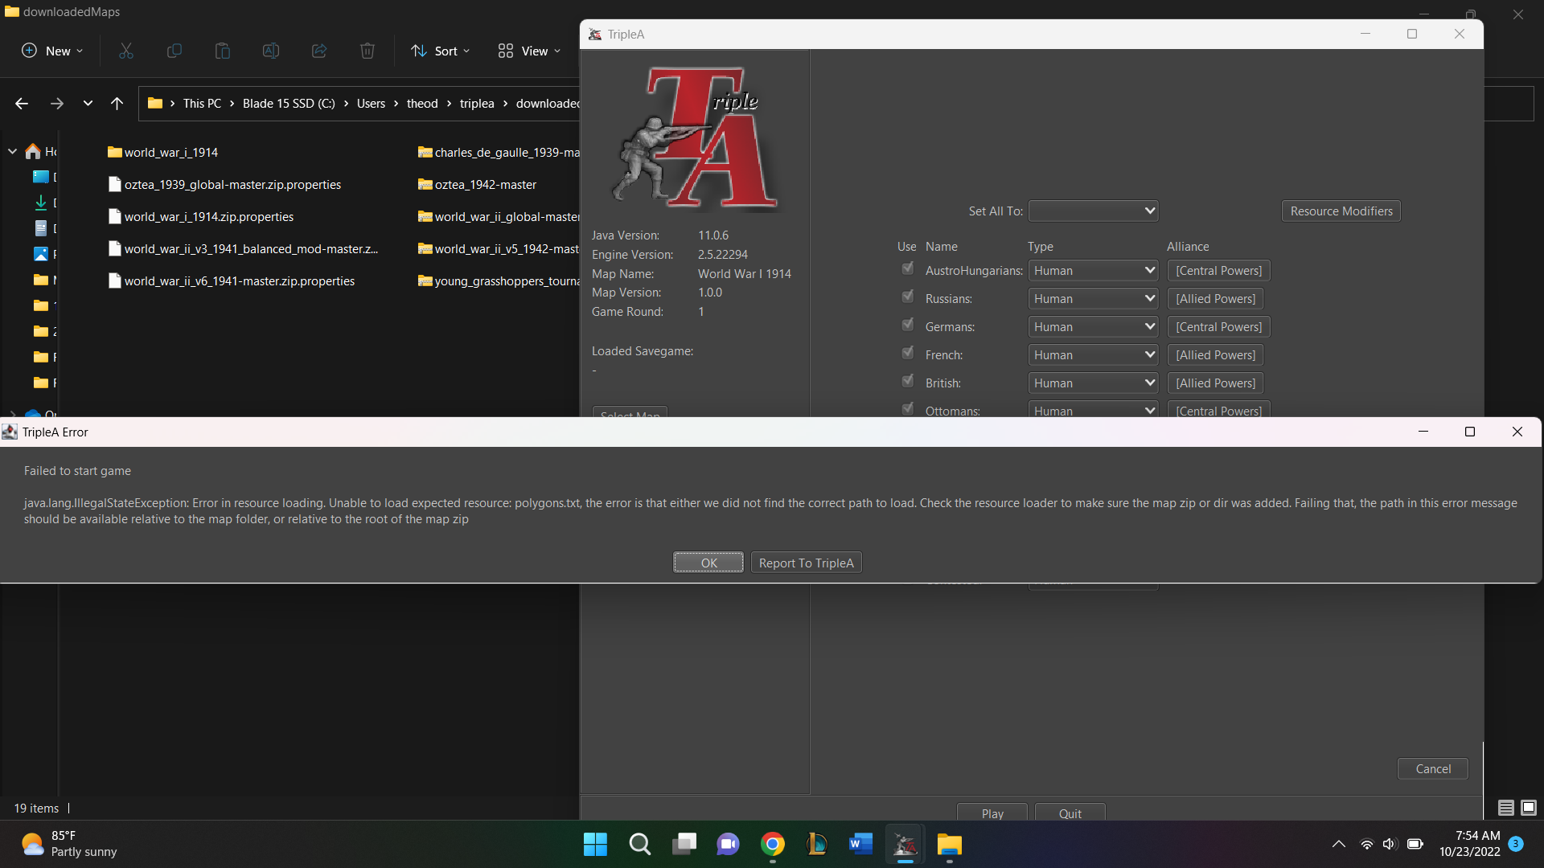The width and height of the screenshot is (1544, 868).
Task: Switch Explorer to large icons view
Action: tap(1529, 808)
